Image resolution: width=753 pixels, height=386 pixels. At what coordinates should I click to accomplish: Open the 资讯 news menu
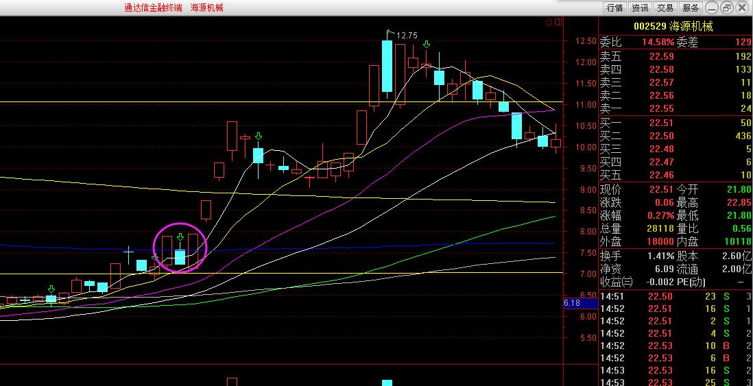[x=640, y=8]
